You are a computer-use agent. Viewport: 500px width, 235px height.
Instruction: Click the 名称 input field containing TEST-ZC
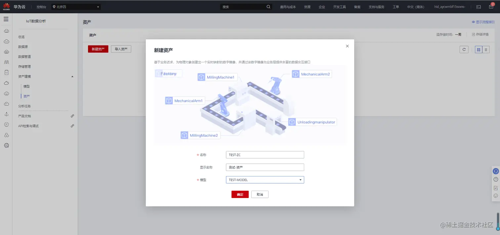point(265,155)
